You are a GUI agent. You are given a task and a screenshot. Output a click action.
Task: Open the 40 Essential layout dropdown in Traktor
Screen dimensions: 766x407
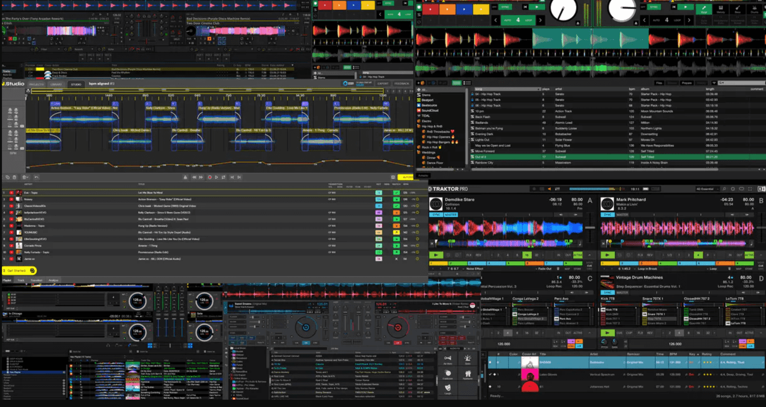click(707, 189)
